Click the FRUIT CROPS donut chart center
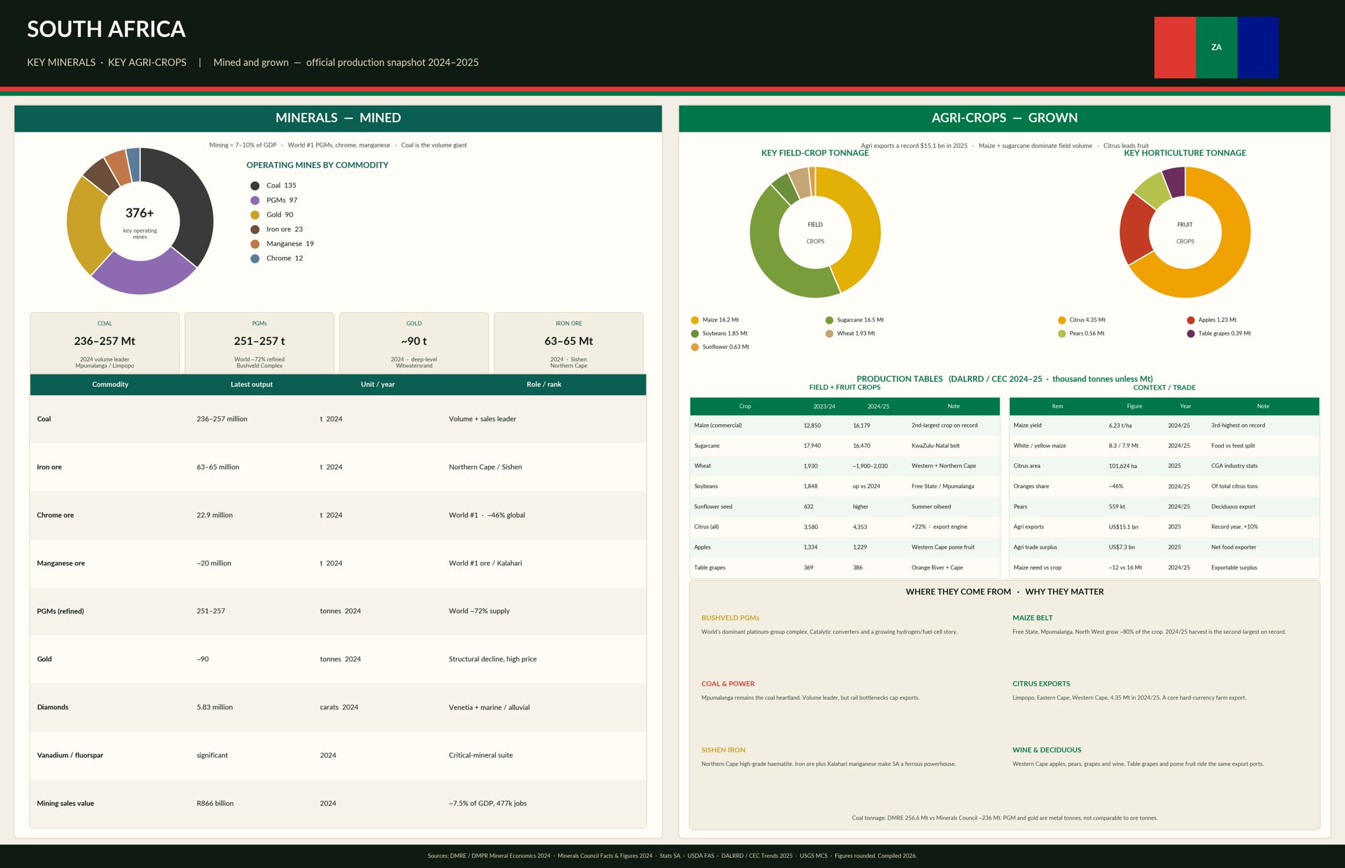This screenshot has width=1345, height=868. 1185,233
